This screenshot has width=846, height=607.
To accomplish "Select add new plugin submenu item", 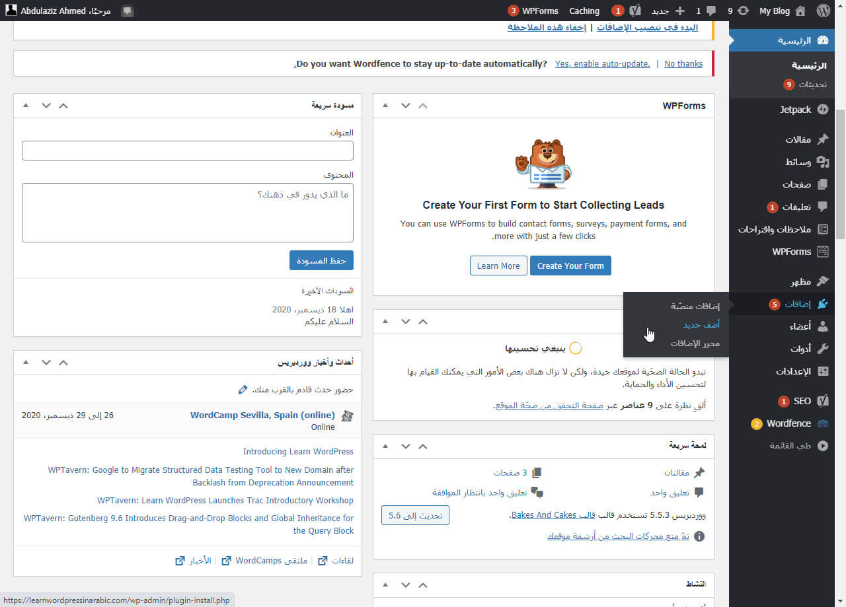I will 701,325.
